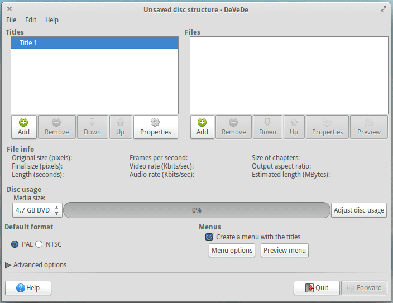
Task: Select the PAL format radio button
Action: 15,244
